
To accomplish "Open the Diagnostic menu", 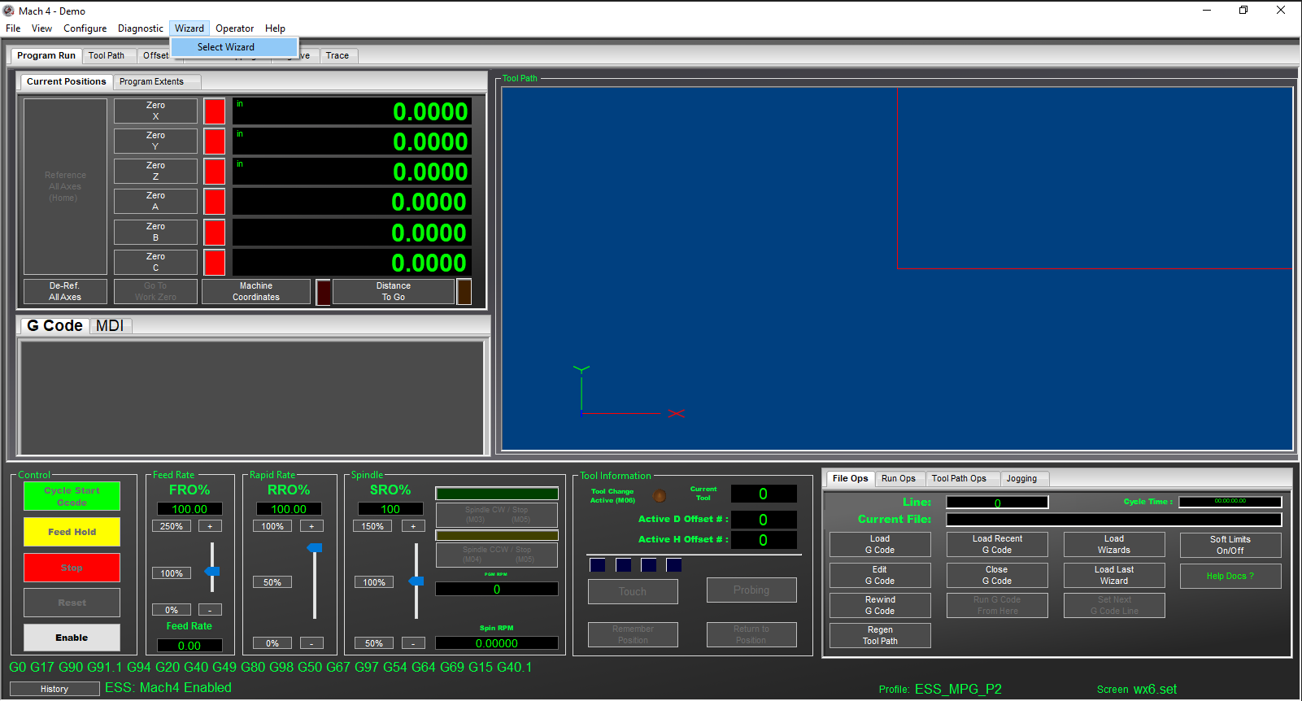I will click(141, 28).
